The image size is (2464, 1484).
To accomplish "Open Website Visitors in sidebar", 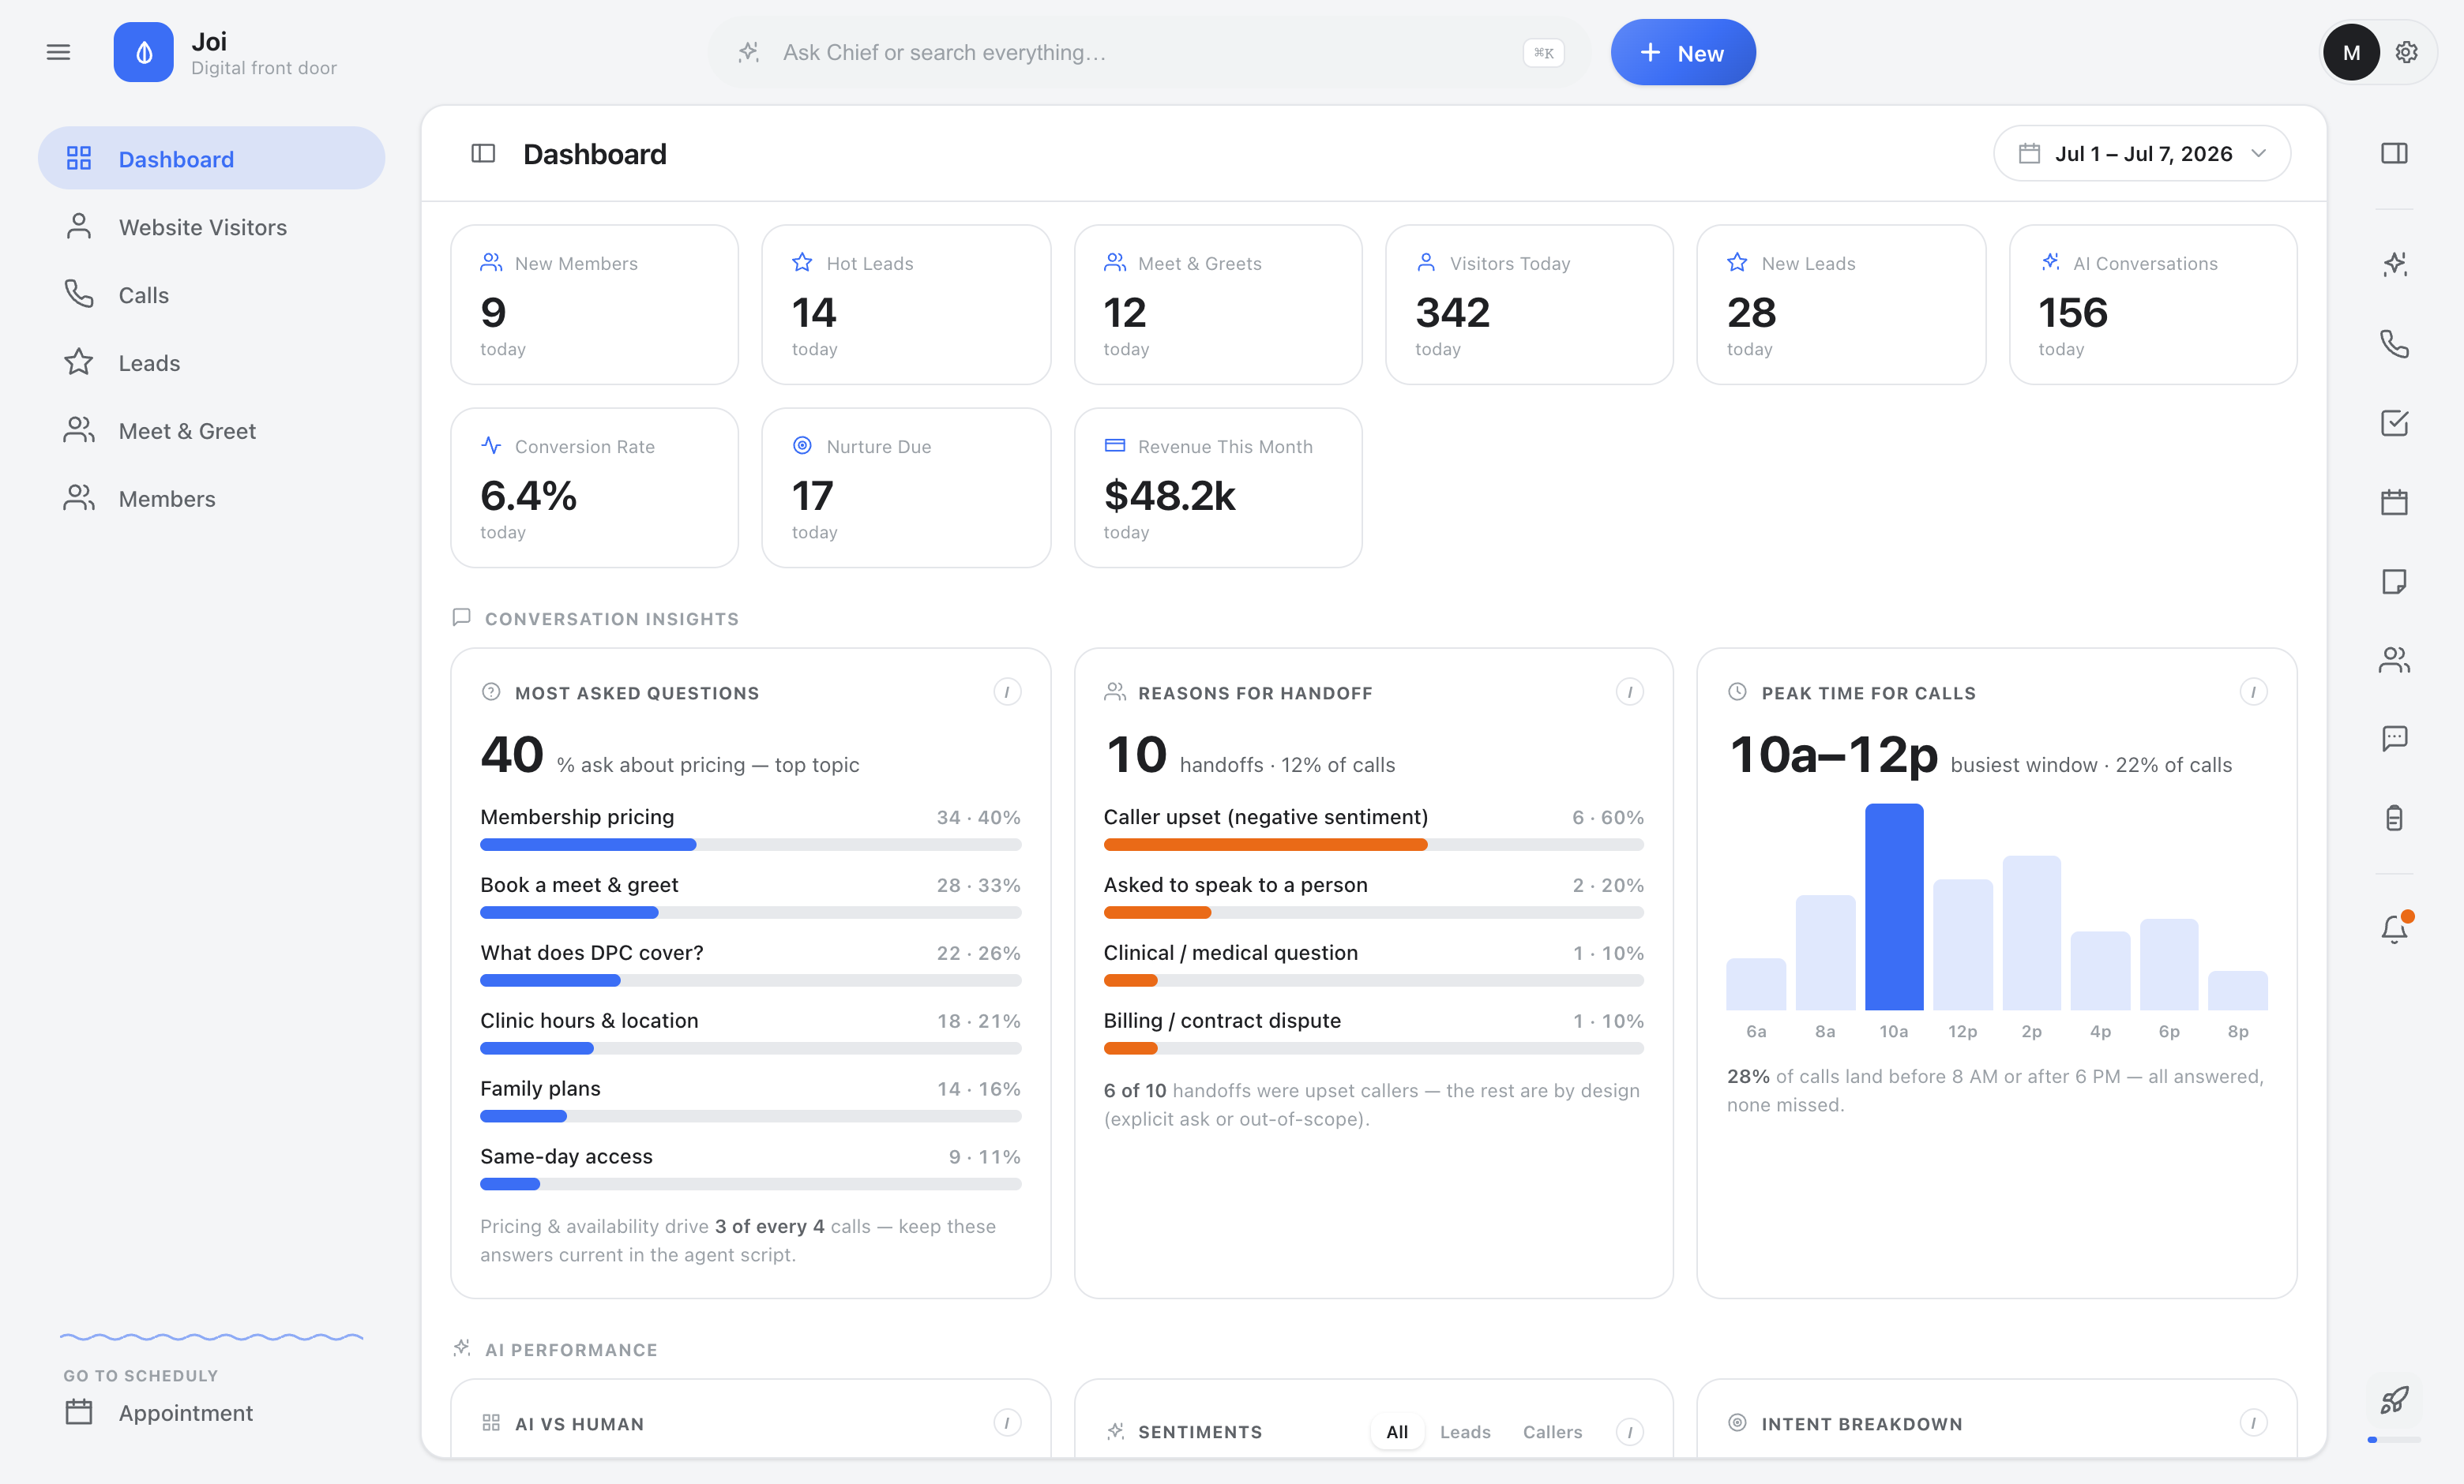I will click(211, 227).
